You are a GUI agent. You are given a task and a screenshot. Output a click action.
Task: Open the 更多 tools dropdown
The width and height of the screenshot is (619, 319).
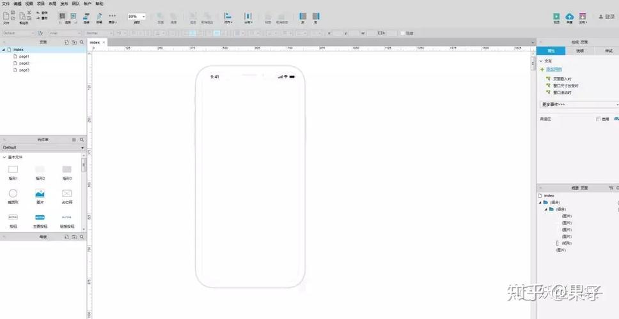click(x=113, y=18)
